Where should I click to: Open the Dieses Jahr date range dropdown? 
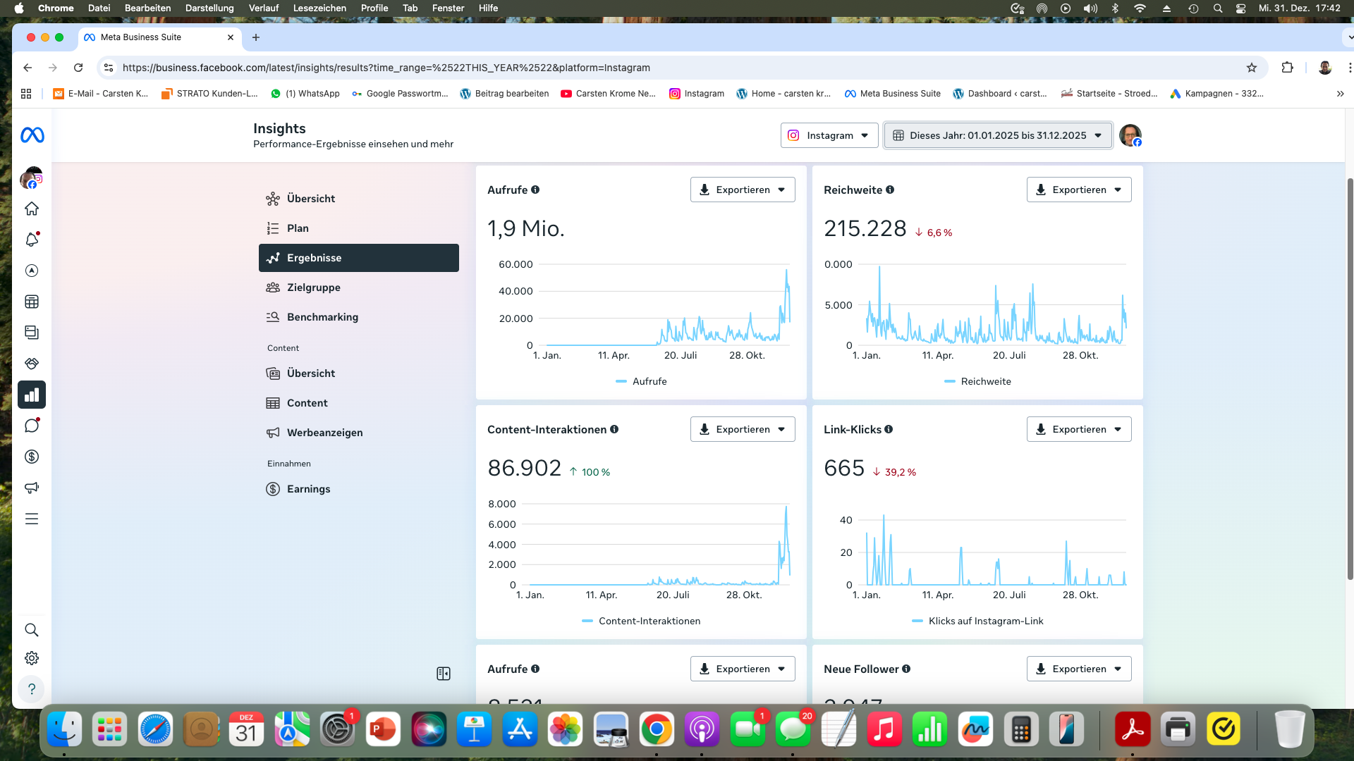tap(997, 135)
